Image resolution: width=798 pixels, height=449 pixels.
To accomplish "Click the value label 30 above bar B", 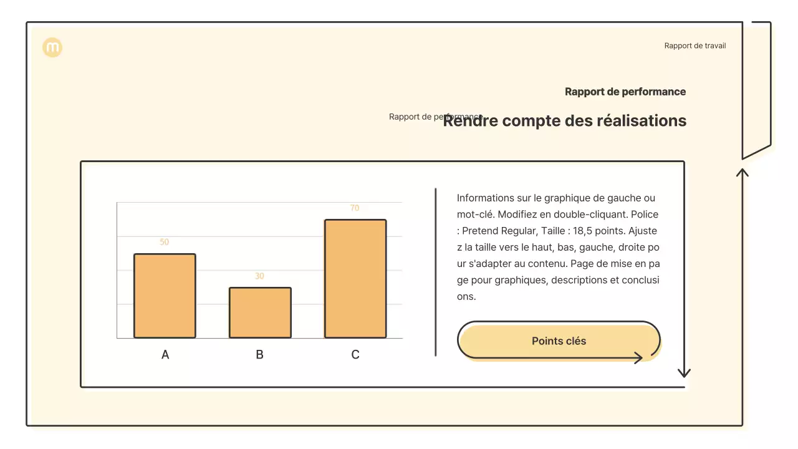I will coord(259,276).
